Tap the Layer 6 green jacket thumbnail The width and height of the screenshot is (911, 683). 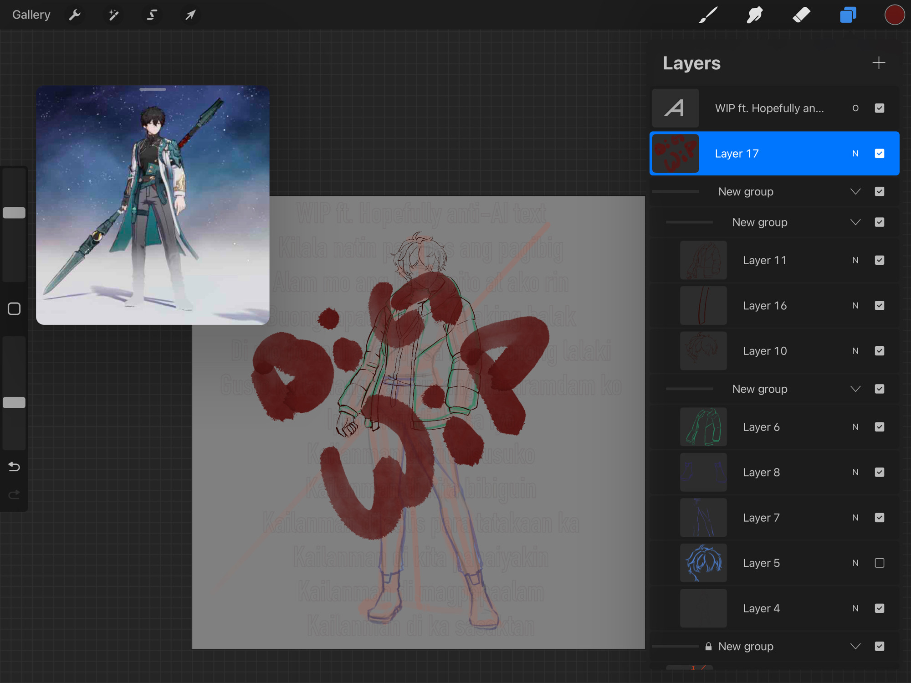[x=703, y=427]
